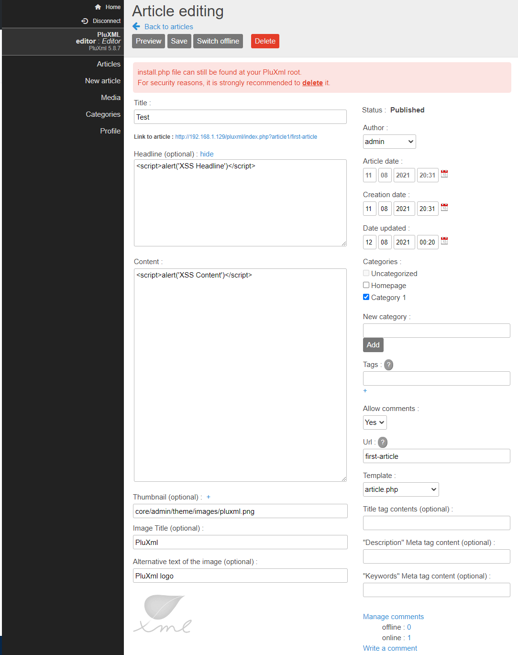Click the back arrow icon near Back to articles
The height and width of the screenshot is (655, 518).
pos(136,26)
